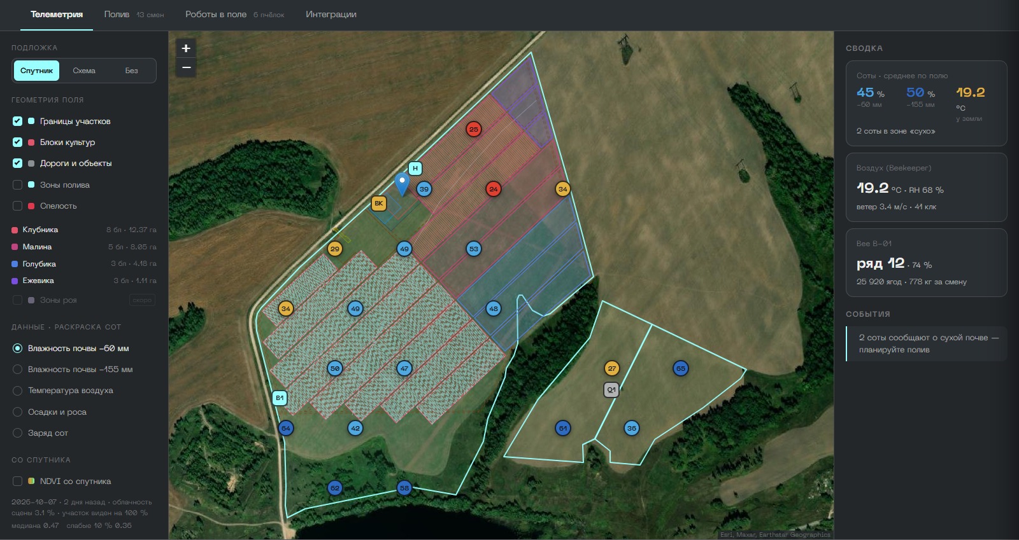Open red sensor marker 25
The image size is (1019, 540).
pyautogui.click(x=474, y=129)
